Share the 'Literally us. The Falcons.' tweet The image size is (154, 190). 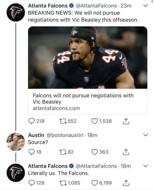coord(126,183)
